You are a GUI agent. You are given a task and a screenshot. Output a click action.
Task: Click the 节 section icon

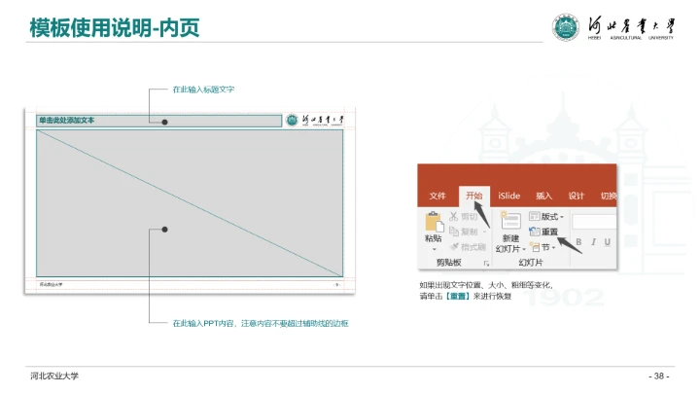(535, 246)
